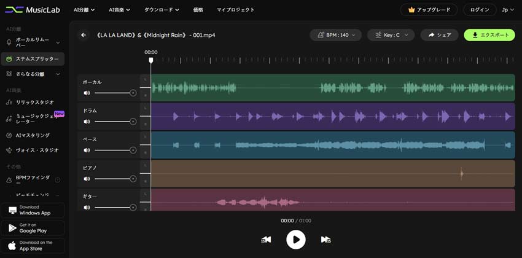Click the playhead marker at 00:00
The width and height of the screenshot is (522, 258).
tap(151, 60)
